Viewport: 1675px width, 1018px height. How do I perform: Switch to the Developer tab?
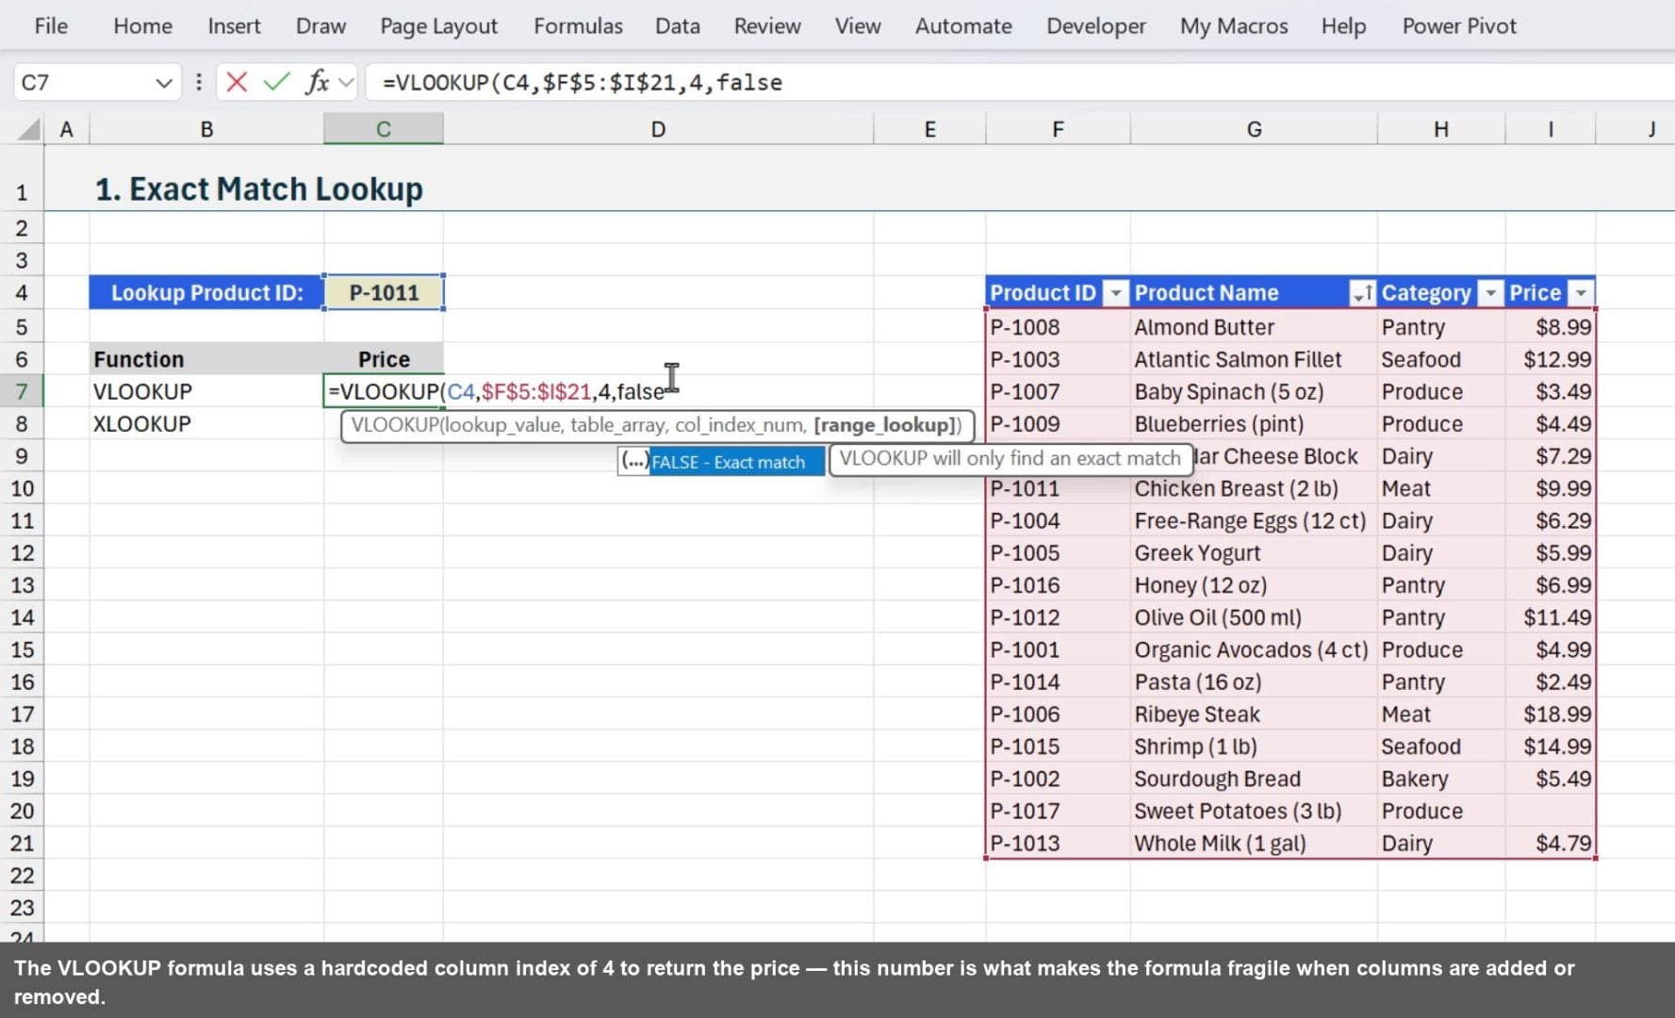click(x=1095, y=25)
